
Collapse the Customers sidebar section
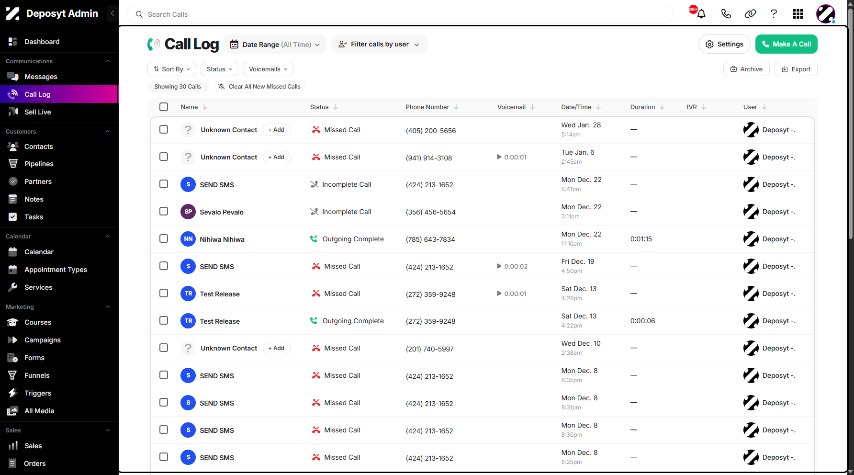108,132
